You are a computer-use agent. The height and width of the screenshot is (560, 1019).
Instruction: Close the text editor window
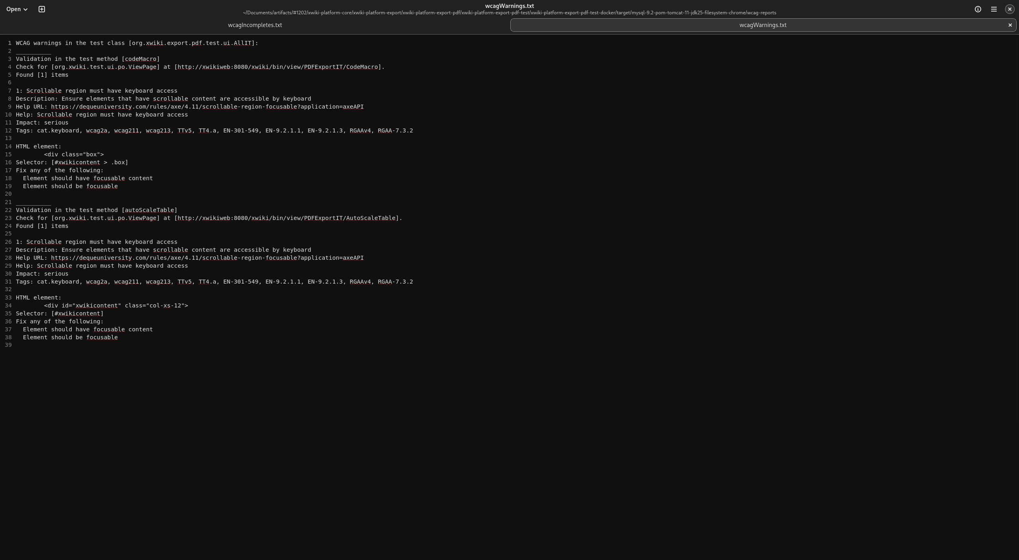[x=1009, y=9]
